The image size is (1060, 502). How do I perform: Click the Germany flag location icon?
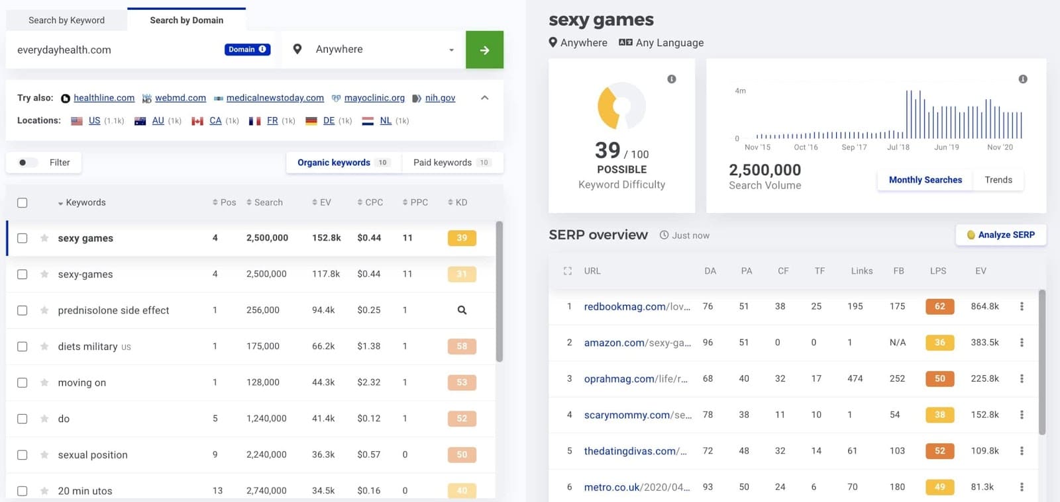point(311,121)
